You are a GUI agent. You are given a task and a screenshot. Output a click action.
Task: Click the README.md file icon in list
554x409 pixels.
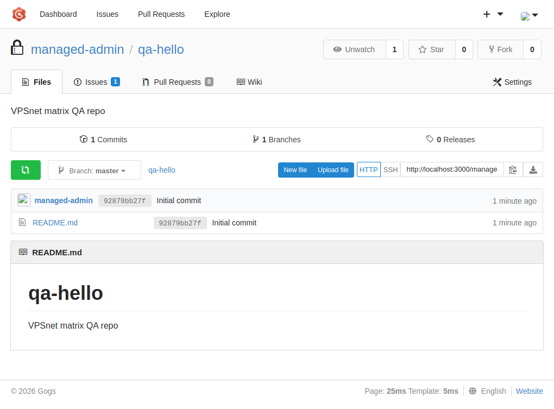tap(22, 223)
